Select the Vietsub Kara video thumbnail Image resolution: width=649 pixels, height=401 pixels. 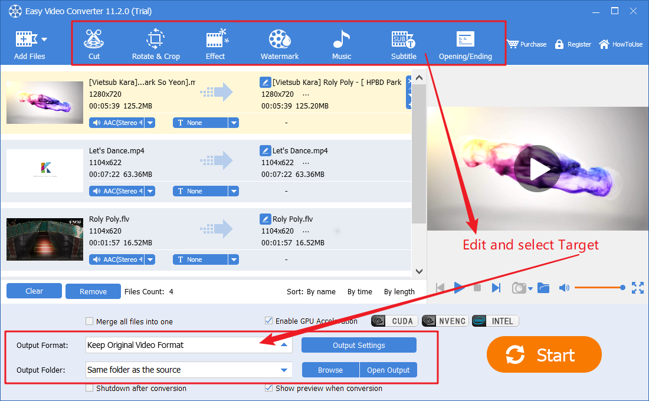click(45, 102)
